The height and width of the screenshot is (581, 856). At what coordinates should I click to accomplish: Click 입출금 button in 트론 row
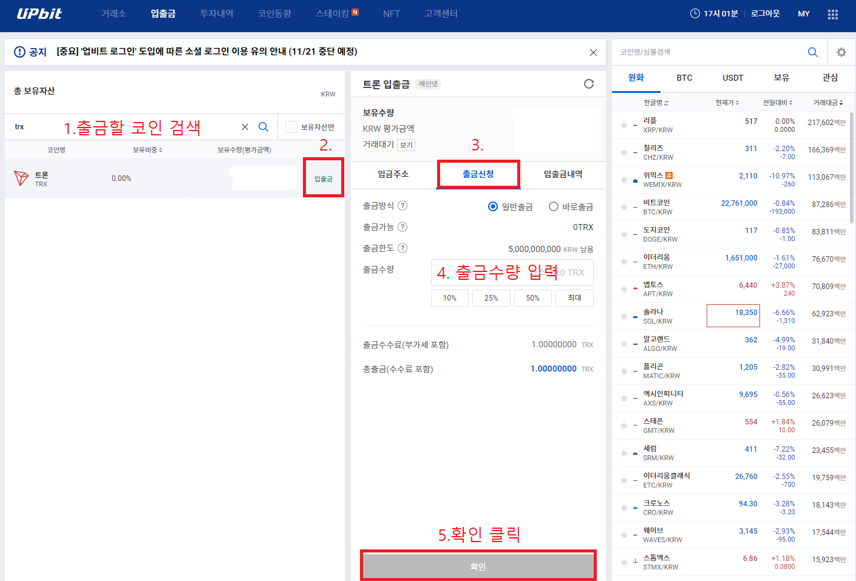tap(324, 178)
